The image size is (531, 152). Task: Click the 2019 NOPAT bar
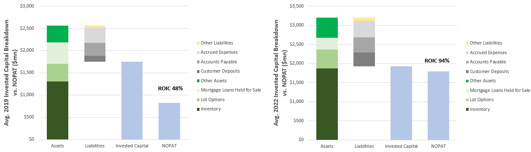169,121
